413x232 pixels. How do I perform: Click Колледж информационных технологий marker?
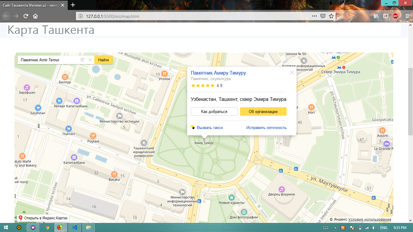coord(304,60)
